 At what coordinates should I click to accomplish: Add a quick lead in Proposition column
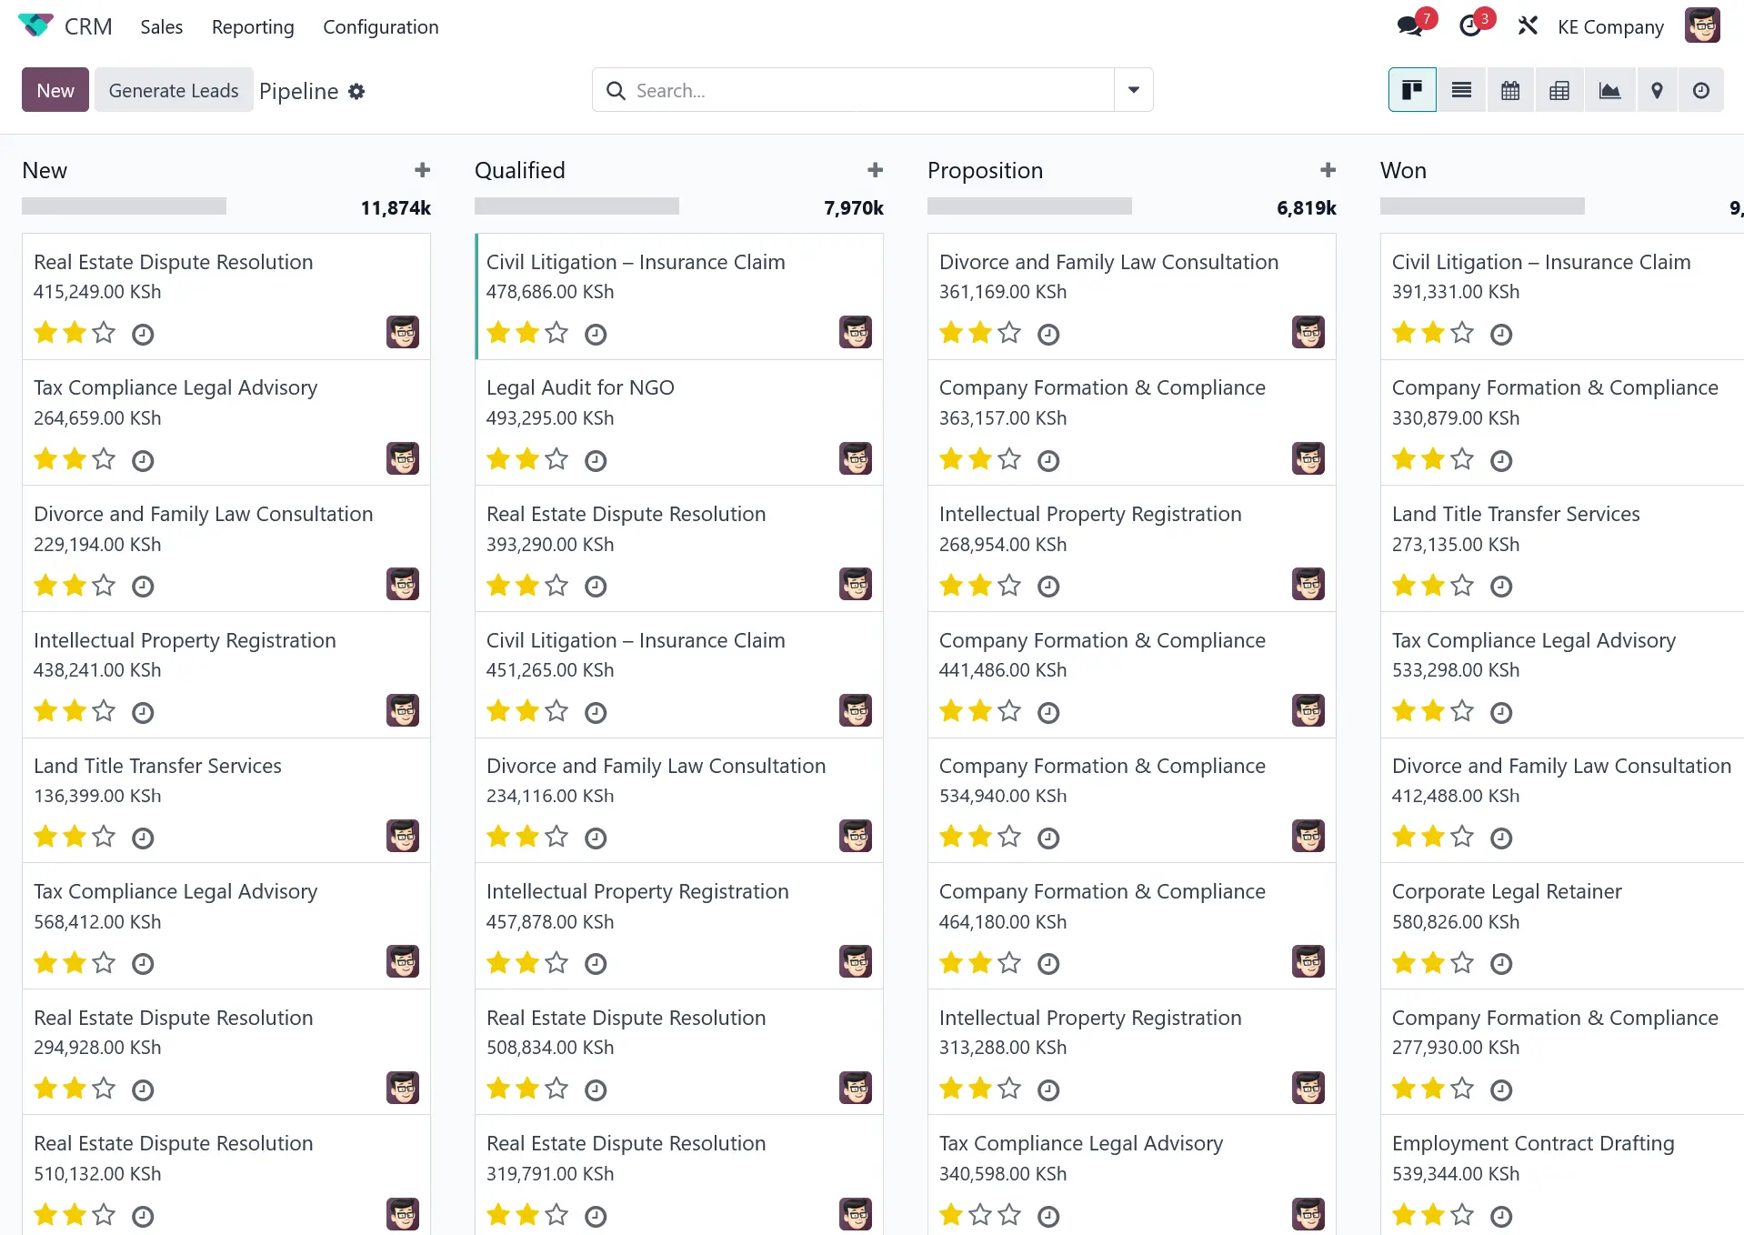(1328, 170)
